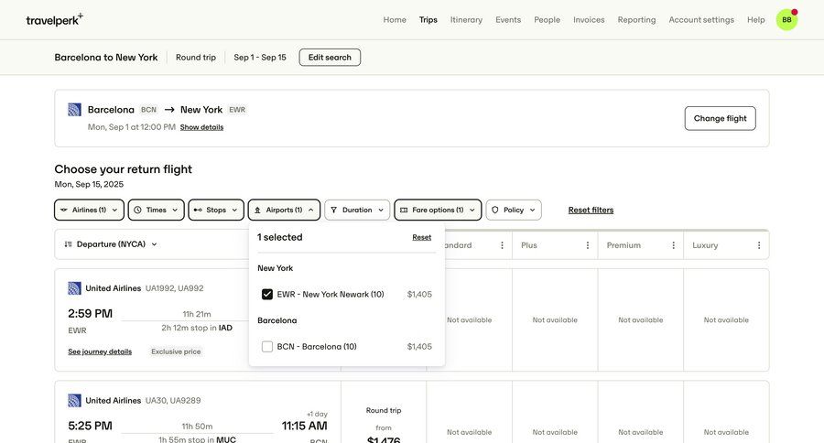
Task: Click three-dot menu in Premium column
Action: pos(673,245)
